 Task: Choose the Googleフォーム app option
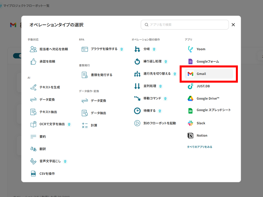tap(207, 61)
